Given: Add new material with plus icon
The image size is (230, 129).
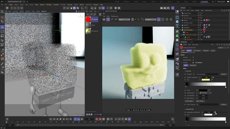Looking at the screenshot, I should [88, 14].
